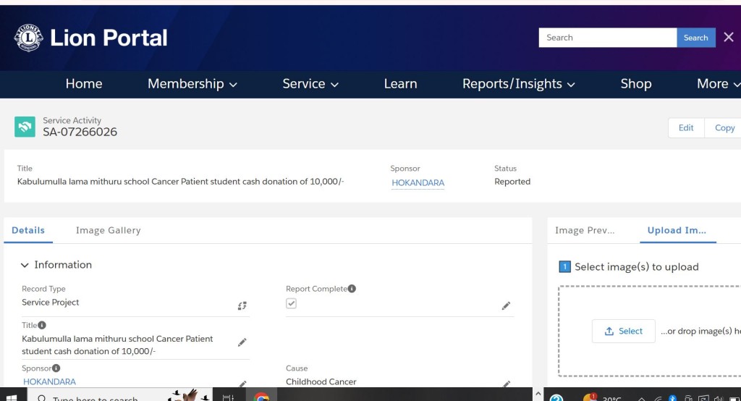Click the Copy button
741x401 pixels.
[x=724, y=127]
